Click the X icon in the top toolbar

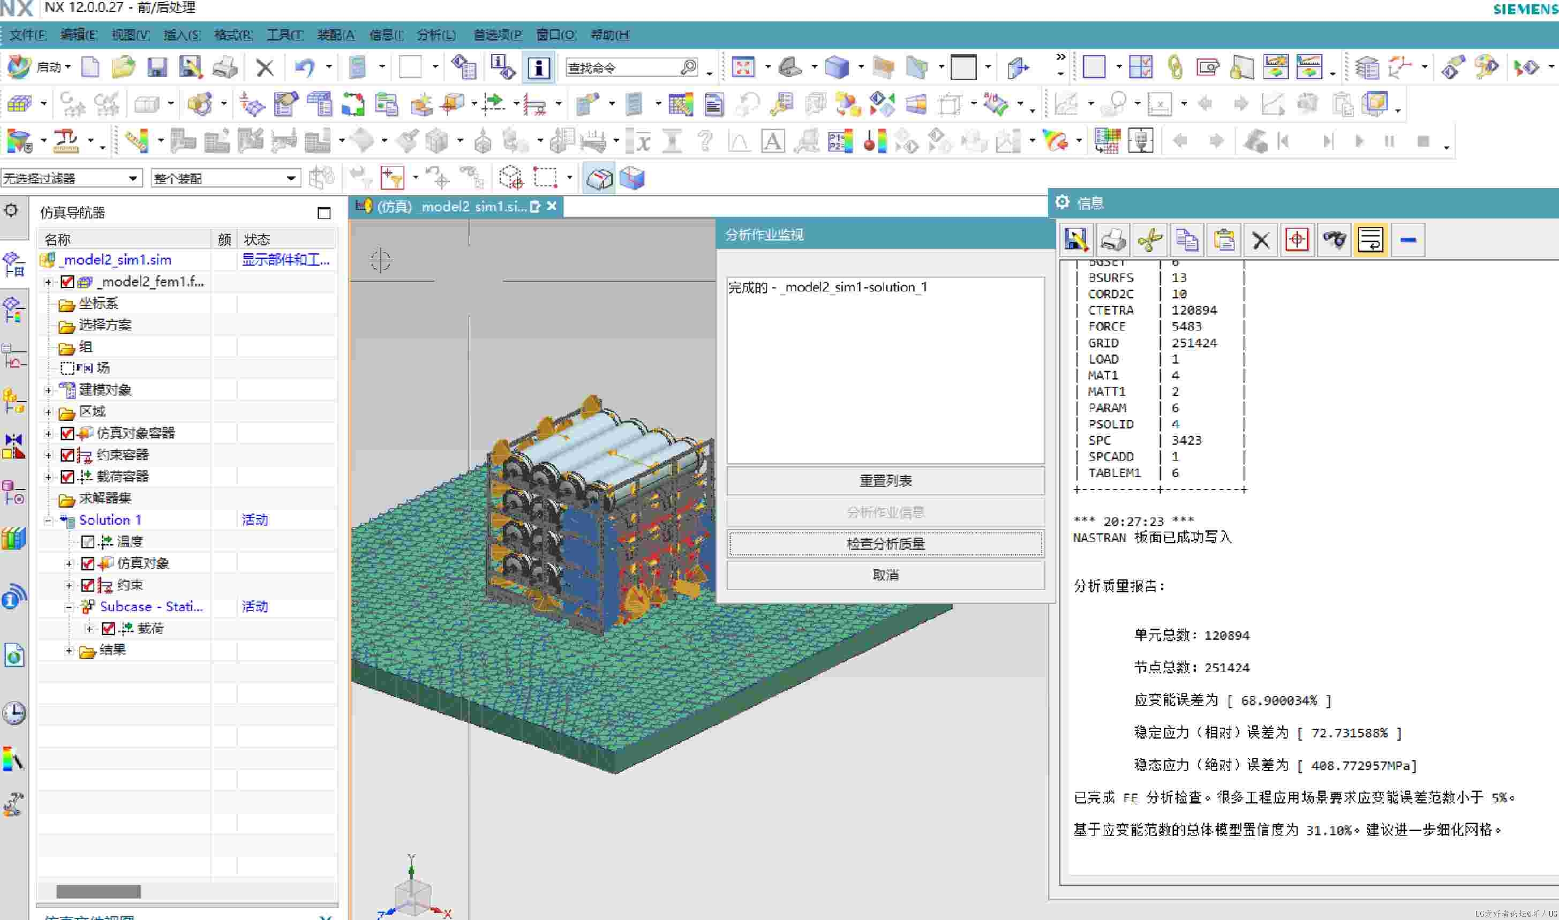pos(265,67)
